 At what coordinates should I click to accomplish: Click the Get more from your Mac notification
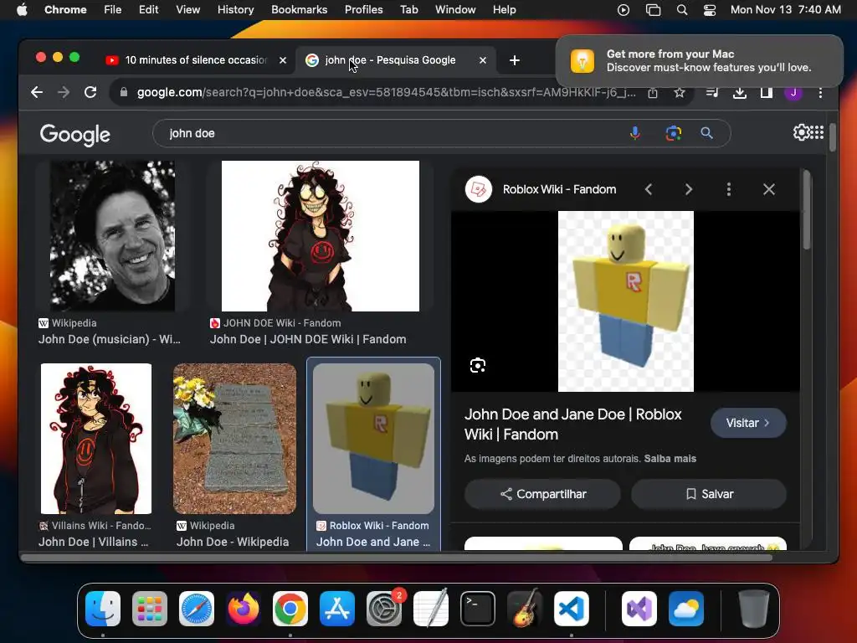699,60
